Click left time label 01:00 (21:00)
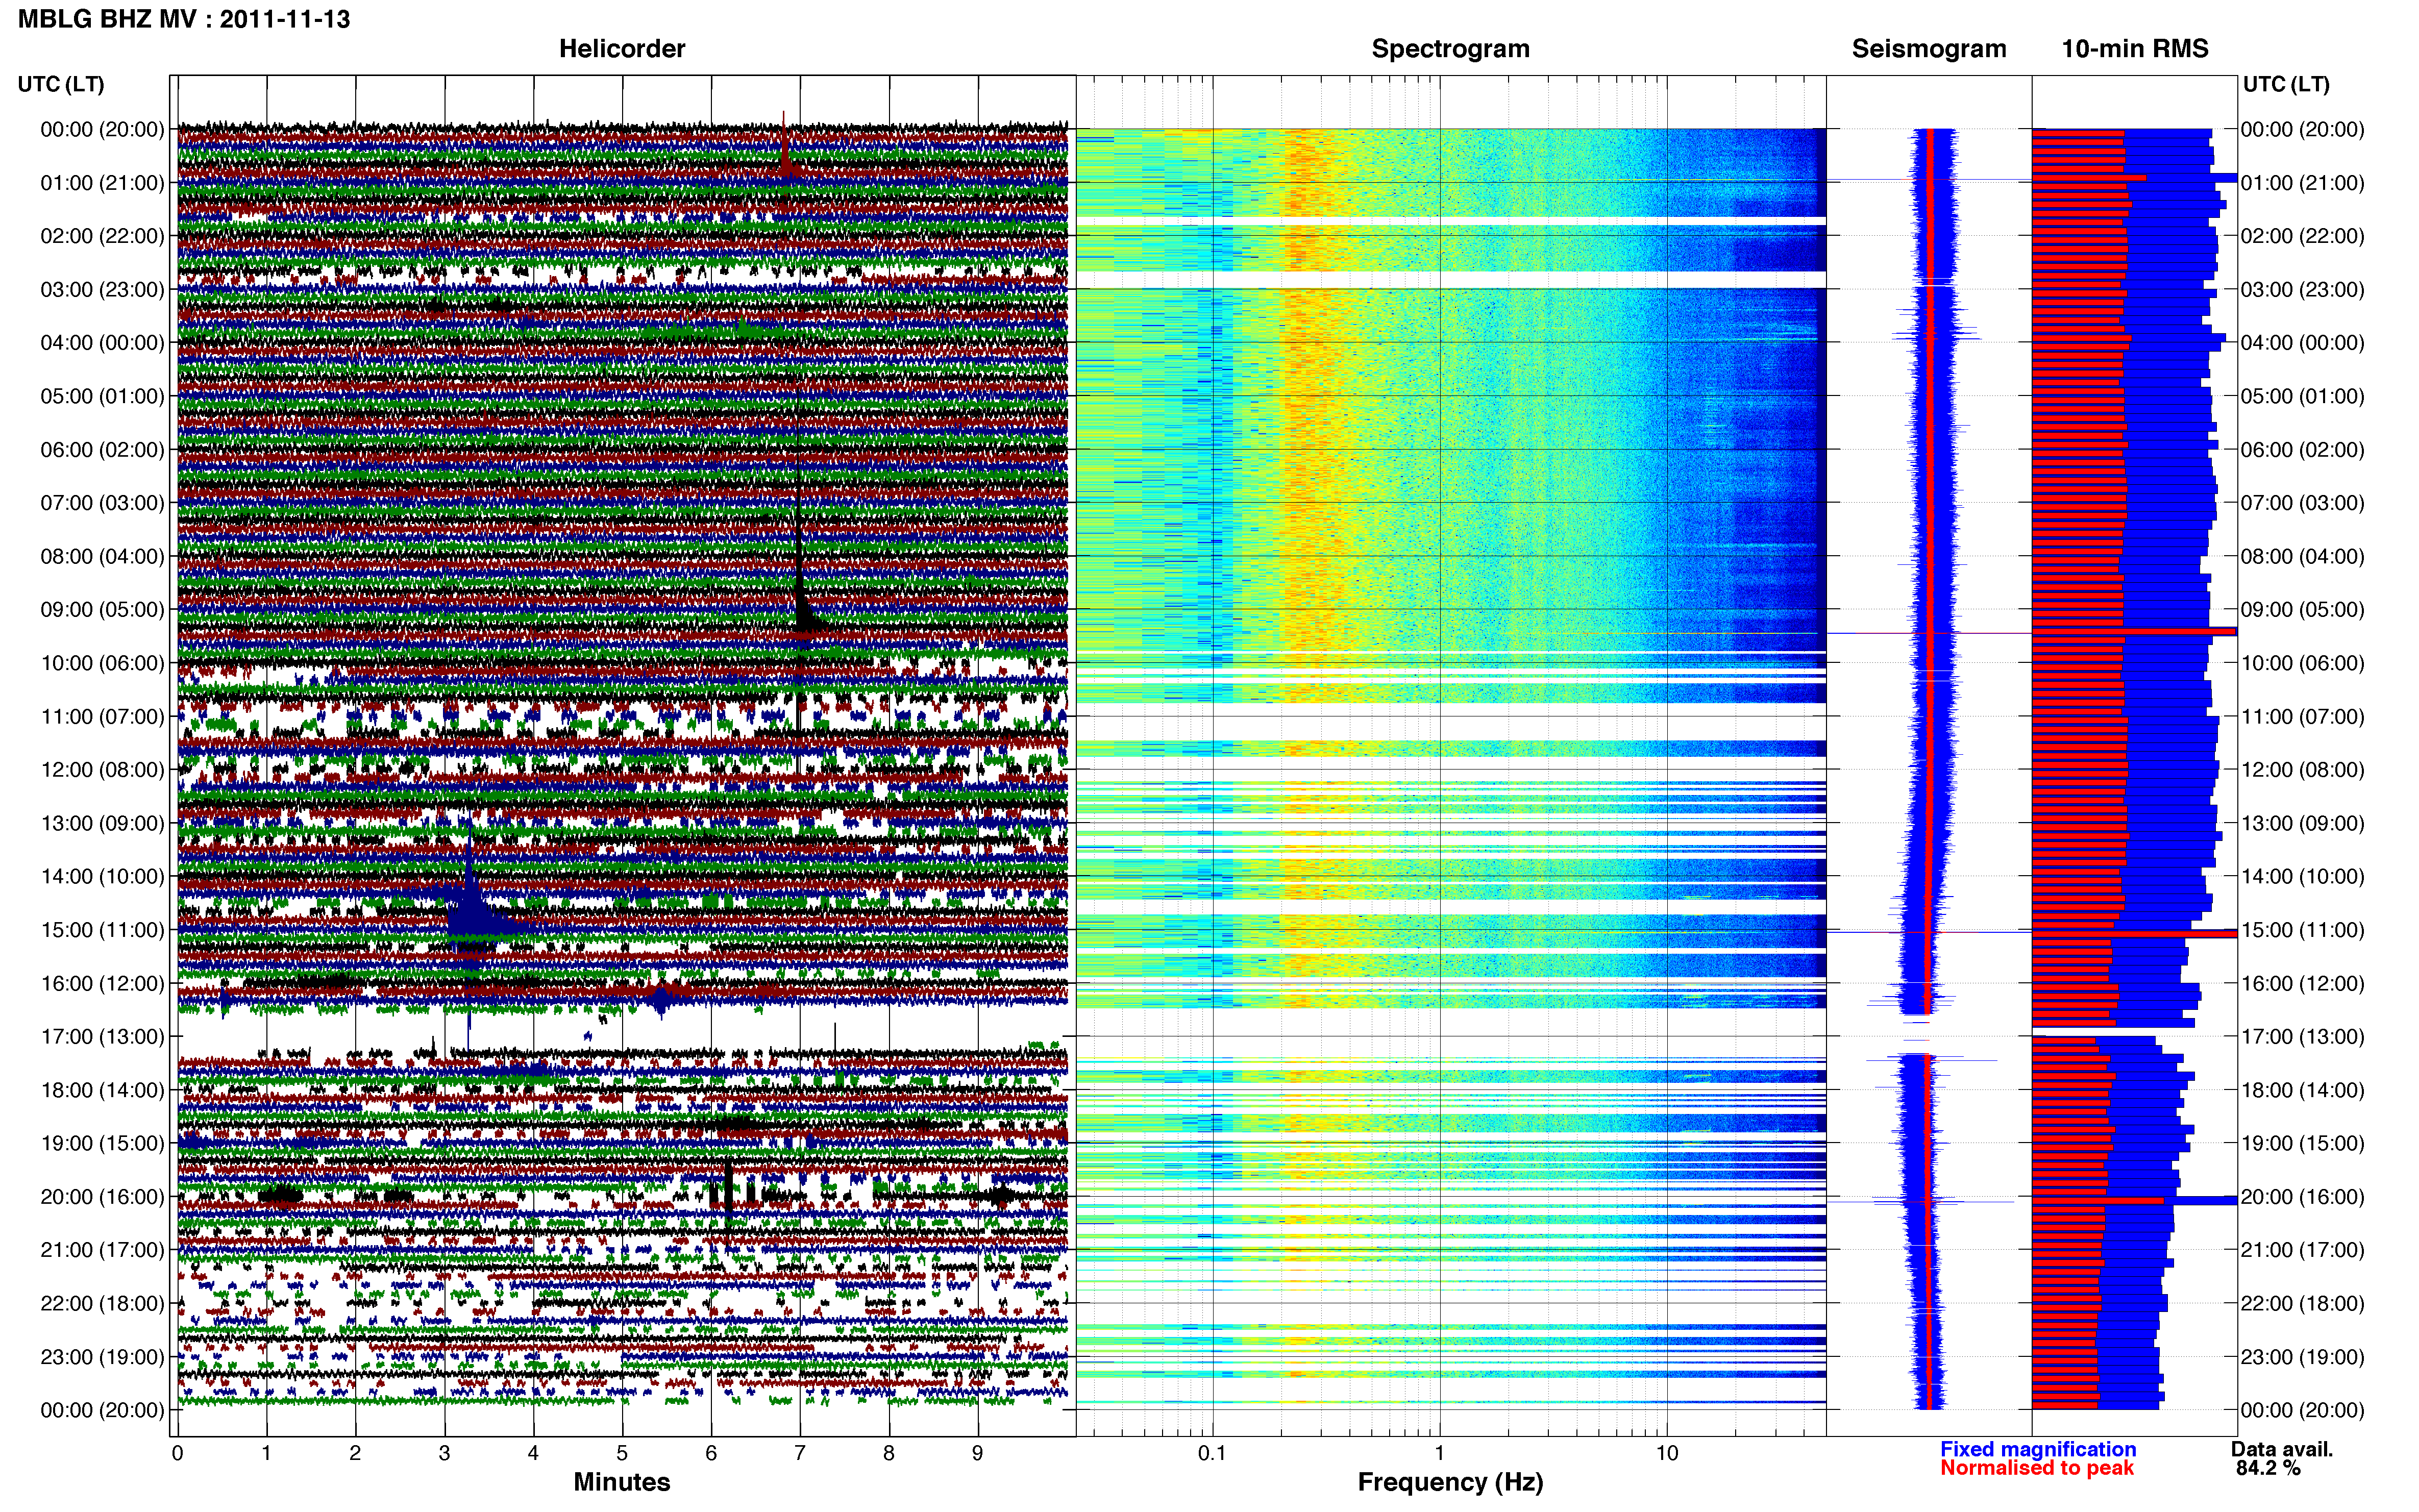This screenshot has height=1512, width=2419. [102, 183]
